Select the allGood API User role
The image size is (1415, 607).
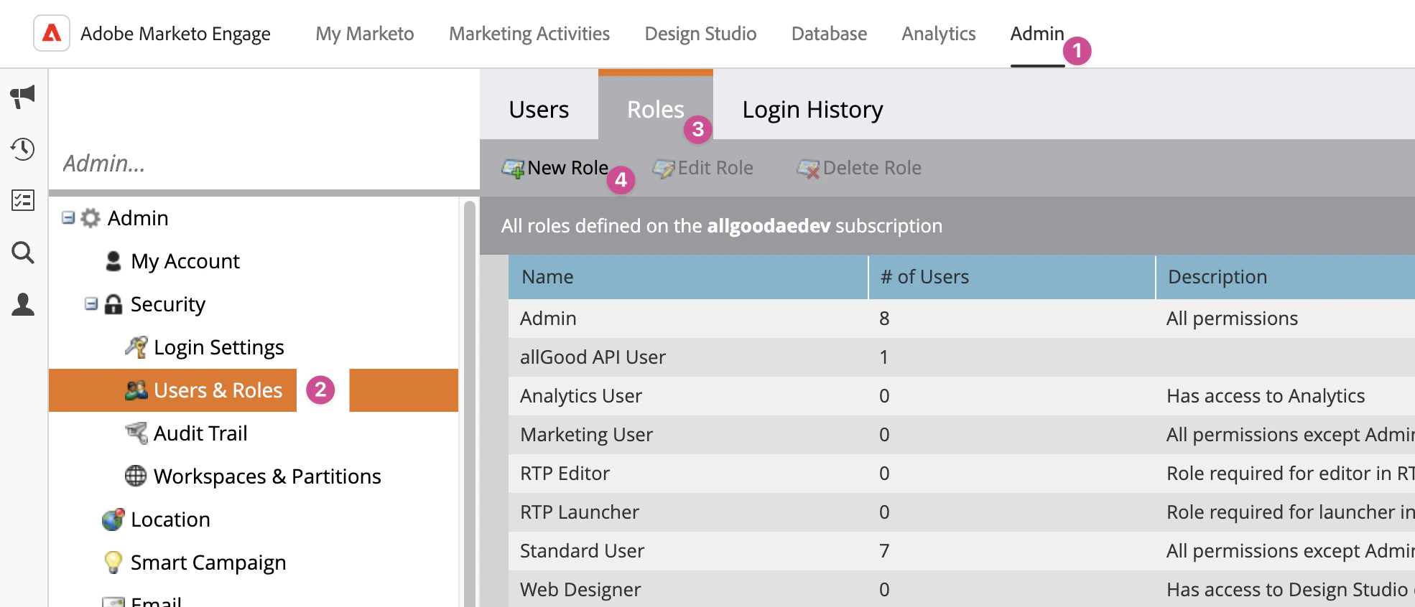[x=962, y=357]
